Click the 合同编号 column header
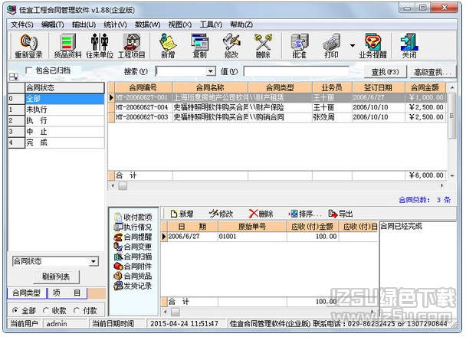 143,87
